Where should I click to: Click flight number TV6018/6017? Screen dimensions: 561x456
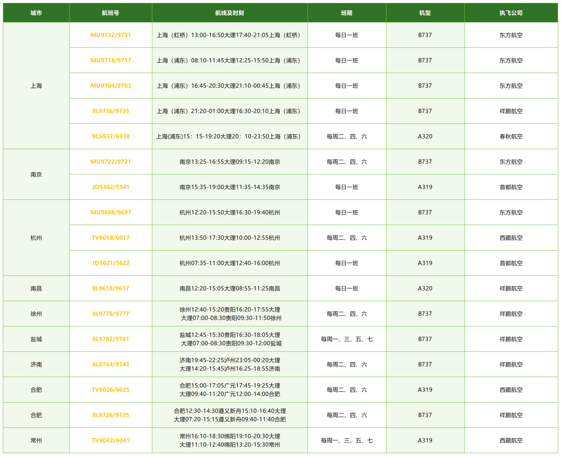(111, 238)
